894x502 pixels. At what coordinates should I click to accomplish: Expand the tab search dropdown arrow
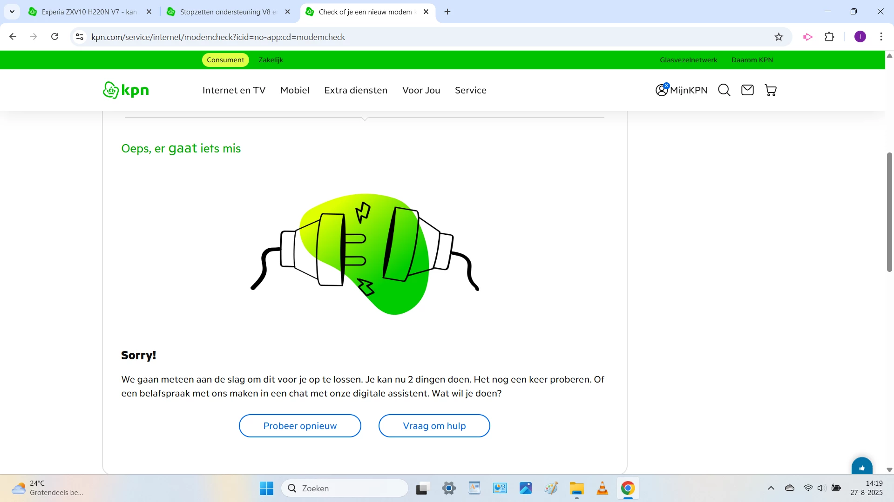pyautogui.click(x=12, y=12)
